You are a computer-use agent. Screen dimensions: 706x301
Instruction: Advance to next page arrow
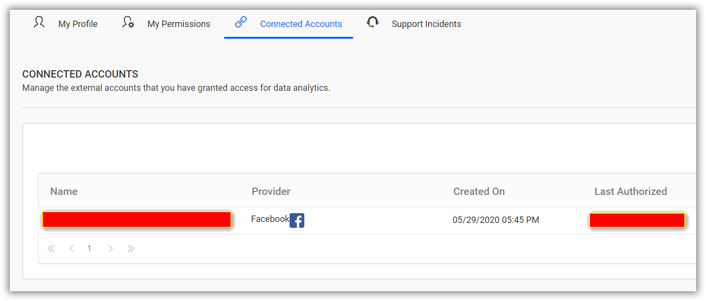click(x=110, y=248)
